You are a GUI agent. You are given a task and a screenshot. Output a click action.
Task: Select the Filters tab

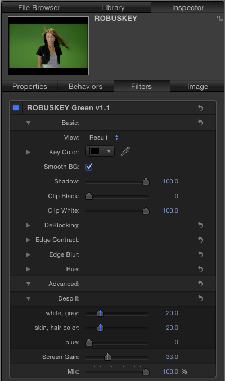pos(141,86)
